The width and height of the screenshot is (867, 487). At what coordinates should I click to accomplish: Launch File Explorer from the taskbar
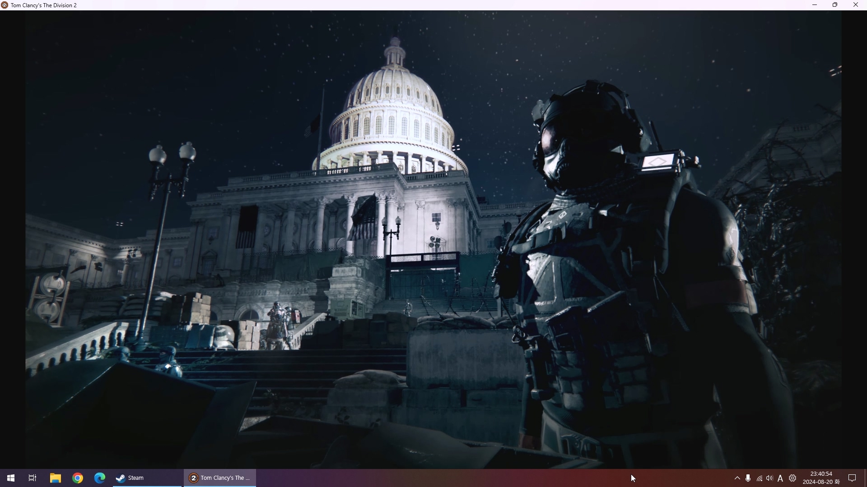(55, 478)
